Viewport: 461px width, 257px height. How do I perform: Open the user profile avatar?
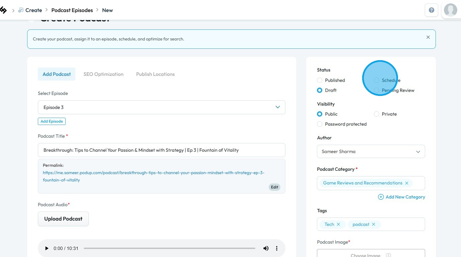click(x=450, y=10)
